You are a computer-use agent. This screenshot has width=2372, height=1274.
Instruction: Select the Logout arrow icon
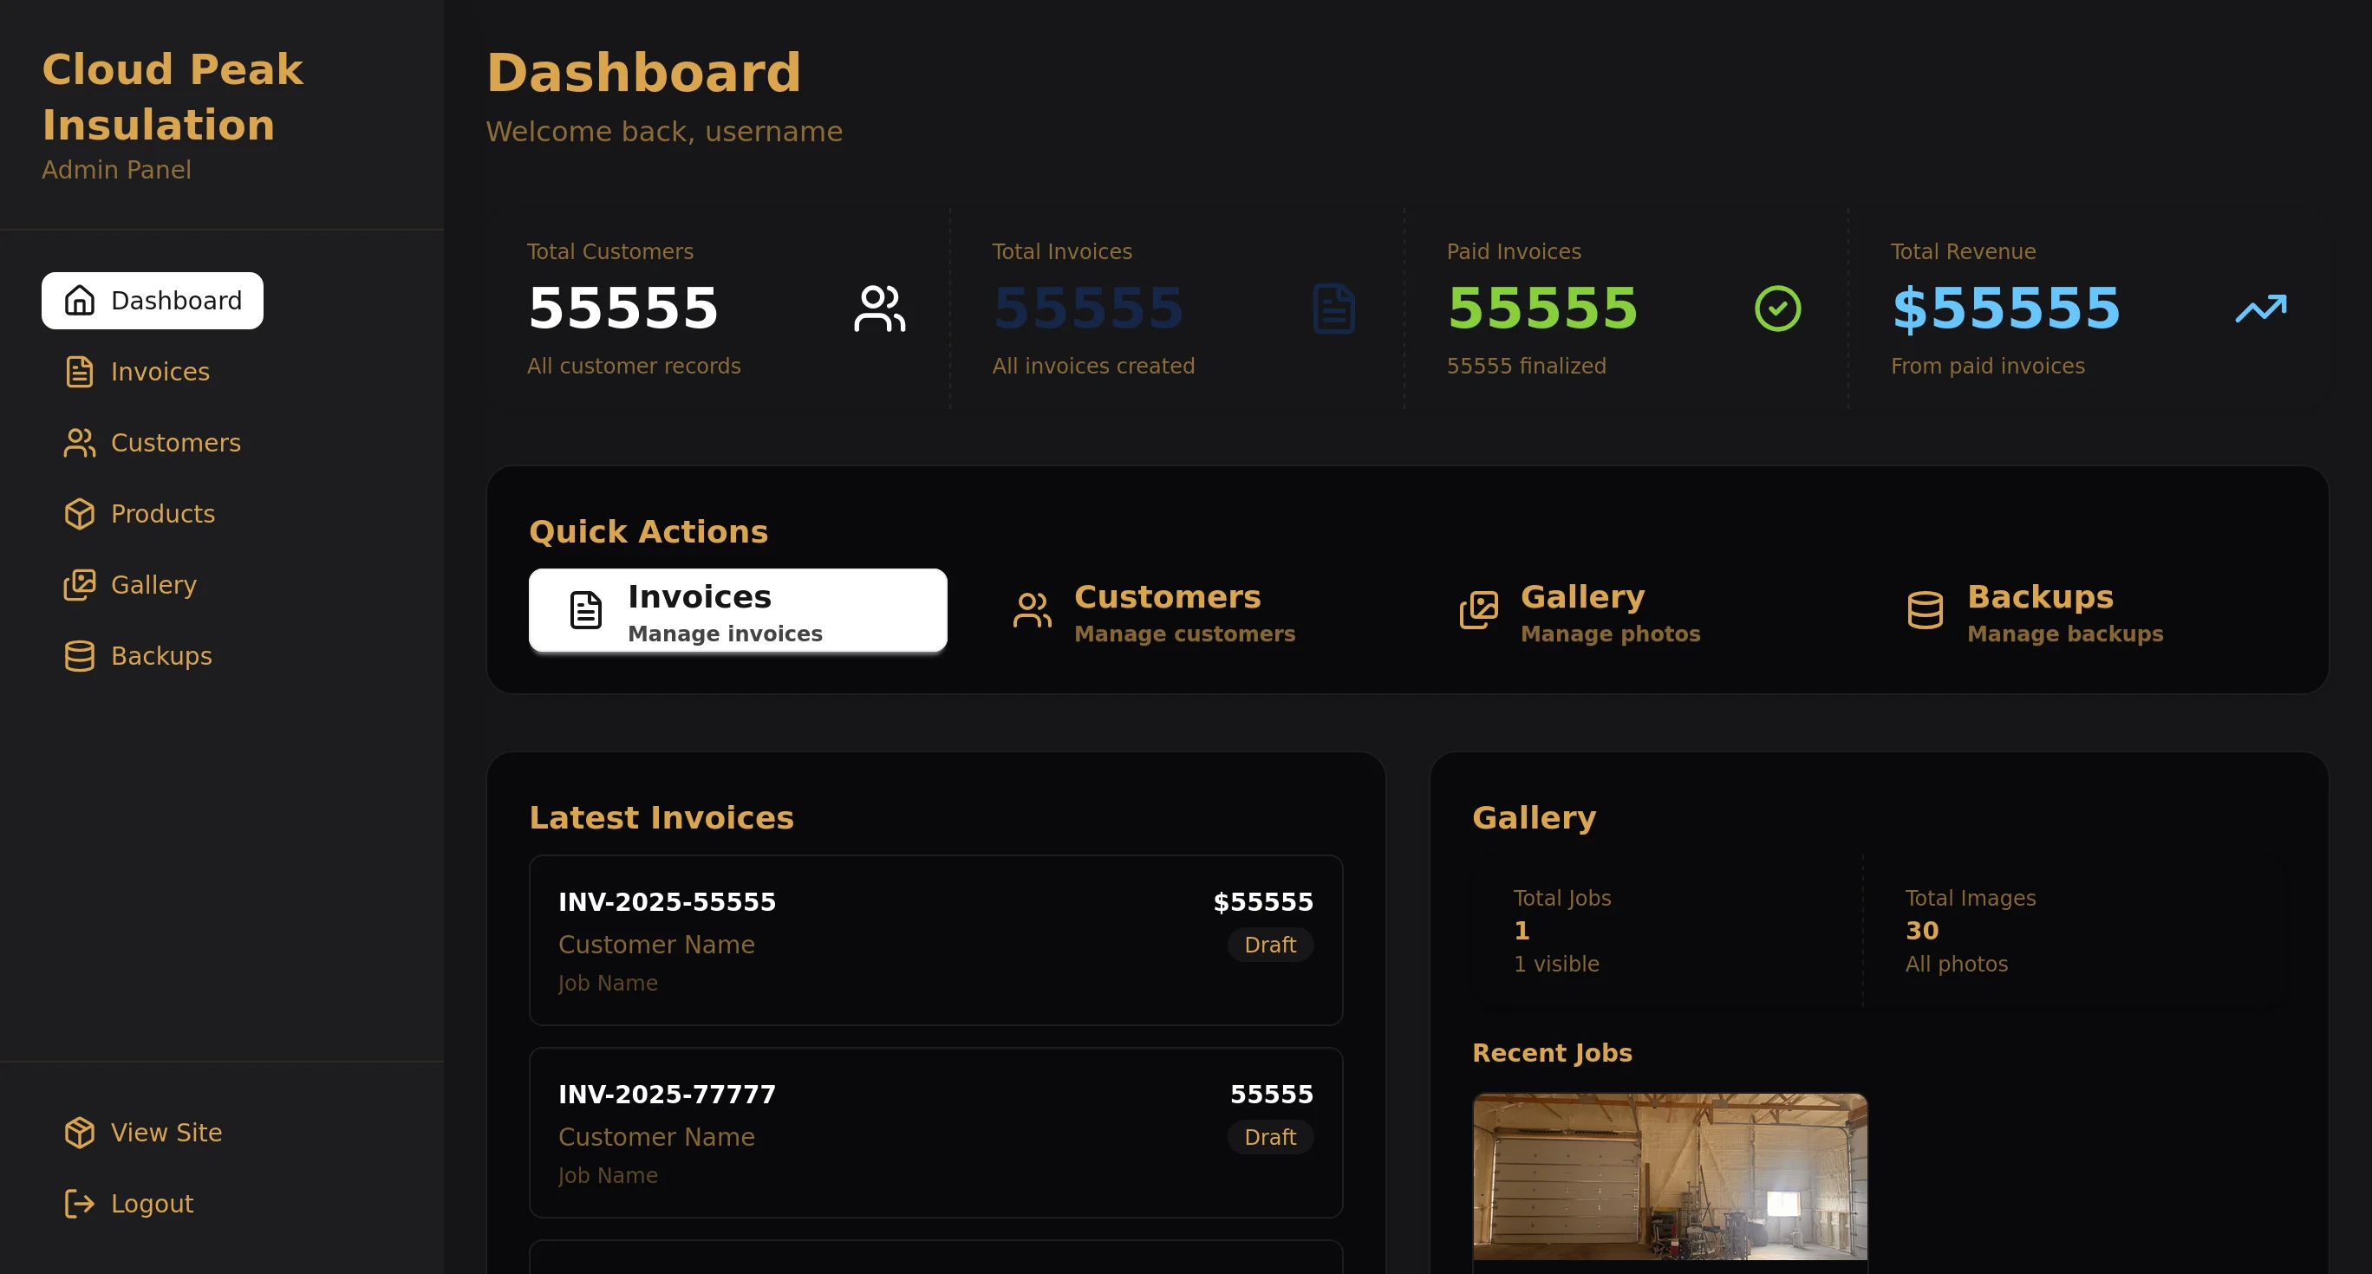point(79,1203)
